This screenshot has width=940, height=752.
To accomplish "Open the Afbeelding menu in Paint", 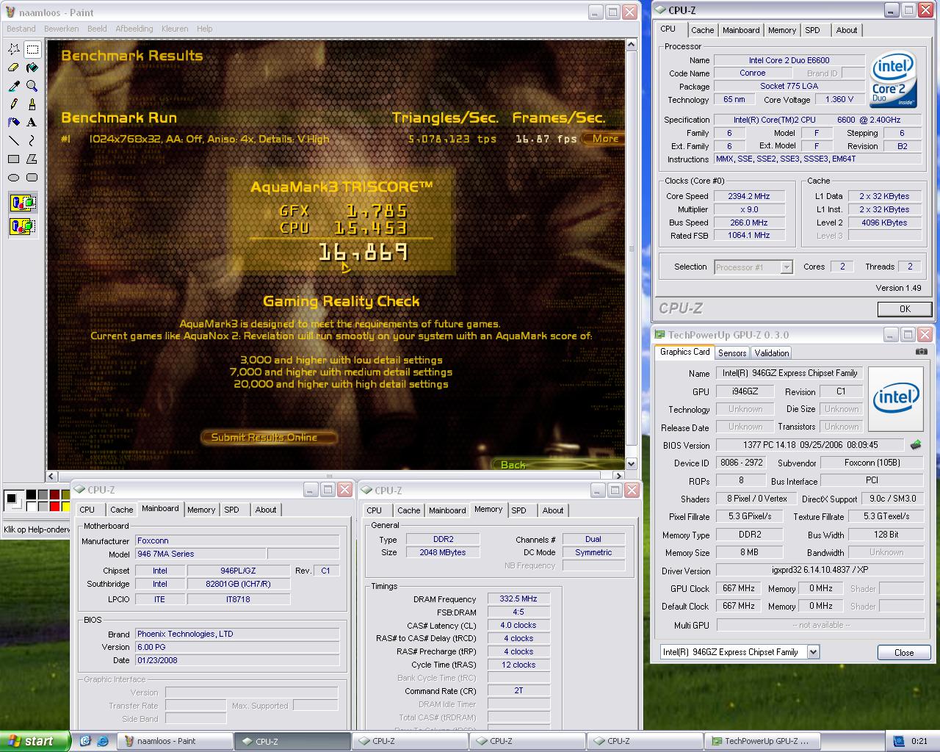I will pos(134,29).
